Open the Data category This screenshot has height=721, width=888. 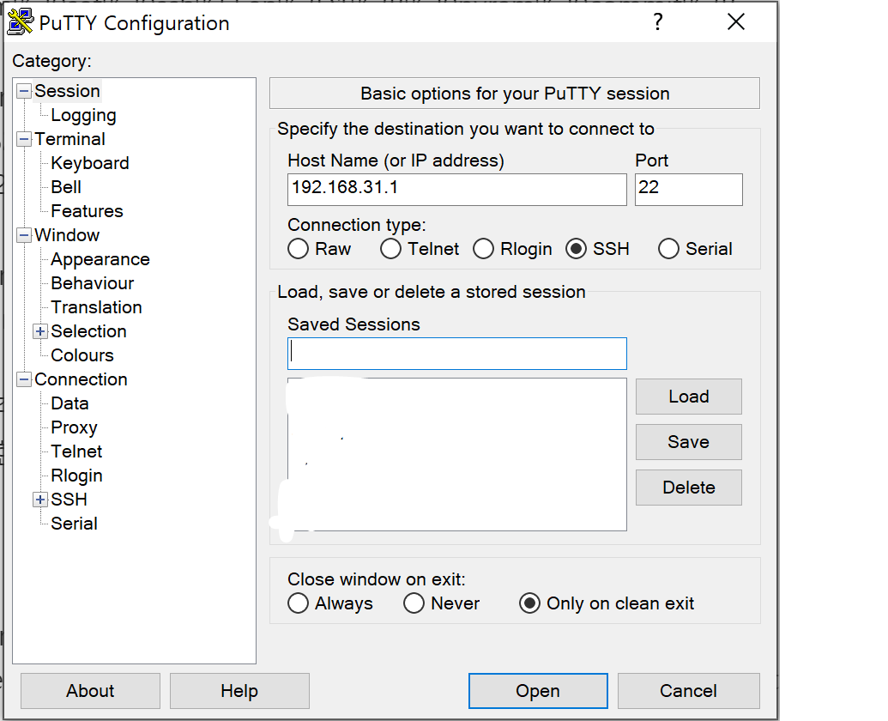pos(69,403)
